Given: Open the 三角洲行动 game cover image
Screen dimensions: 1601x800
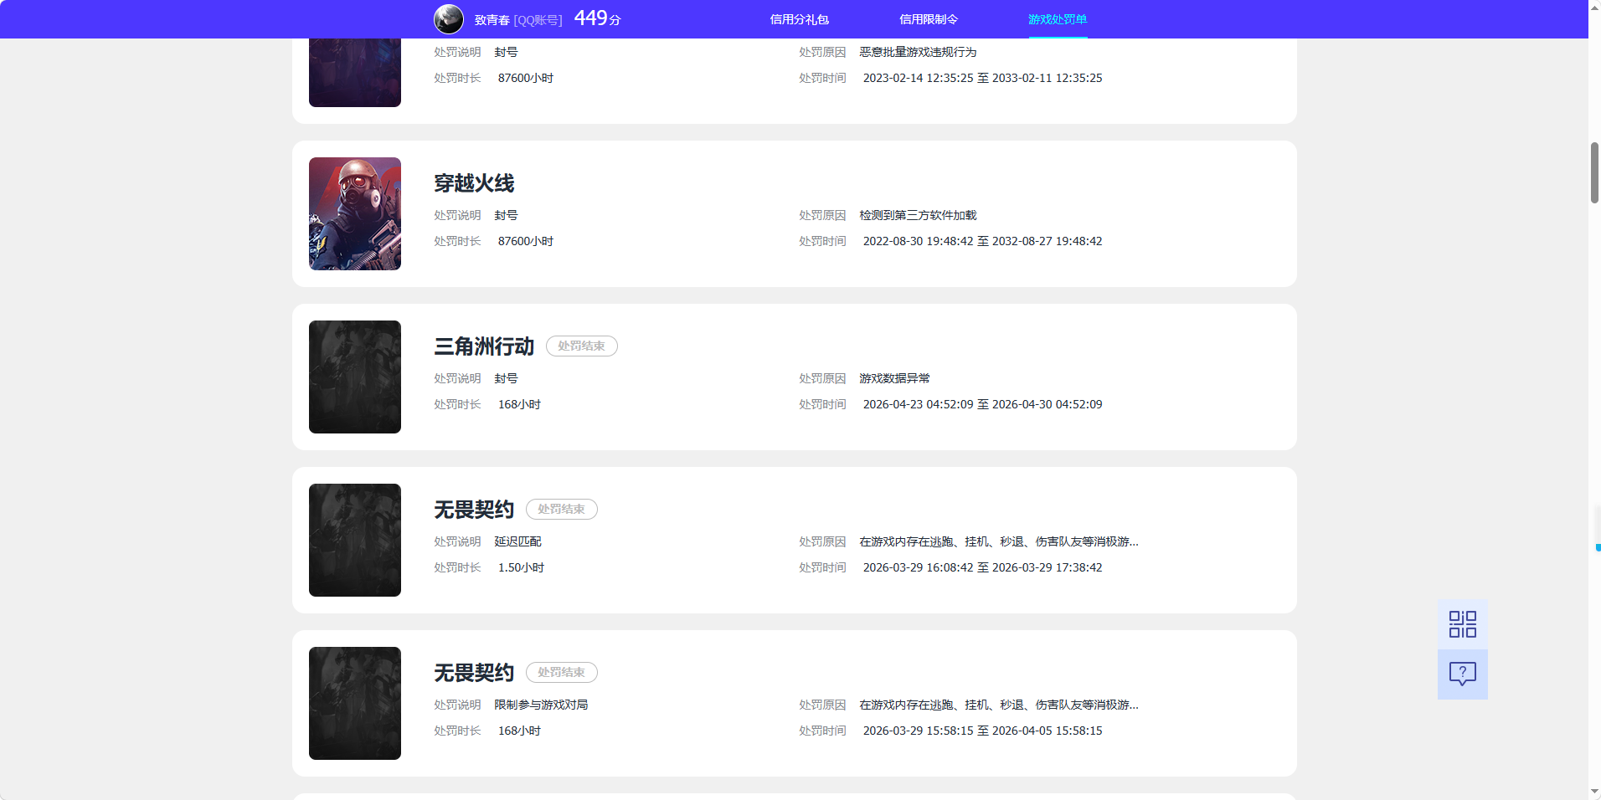Looking at the screenshot, I should click(355, 377).
